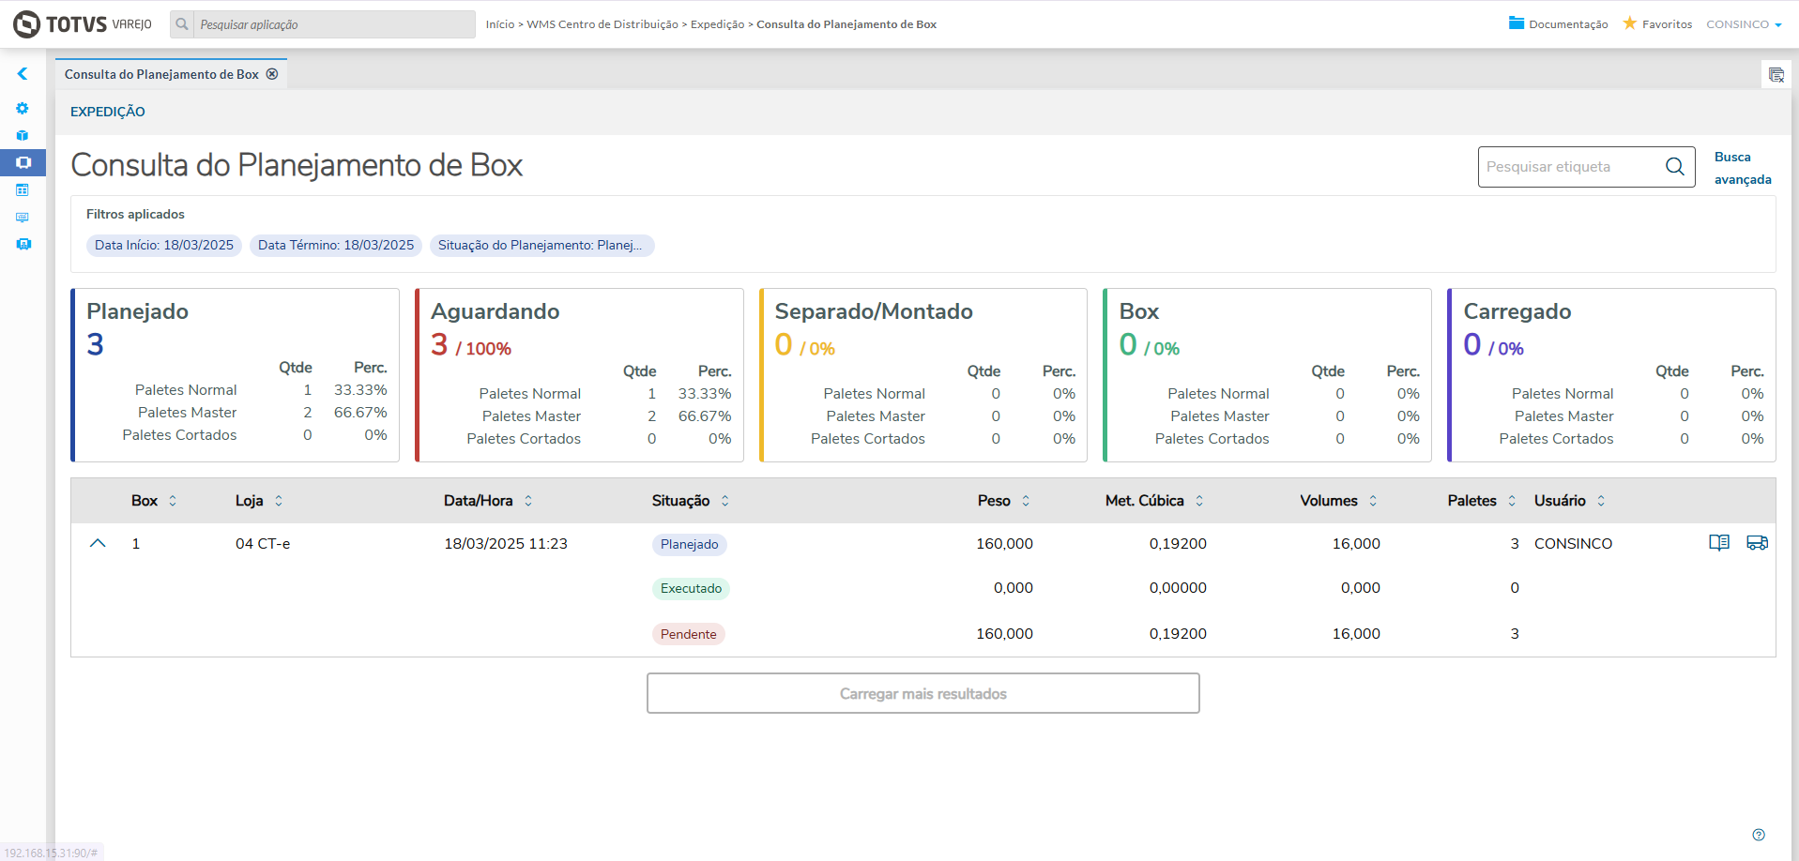Viewport: 1799px width, 861px height.
Task: Click the Favoritos star icon
Action: click(1630, 23)
